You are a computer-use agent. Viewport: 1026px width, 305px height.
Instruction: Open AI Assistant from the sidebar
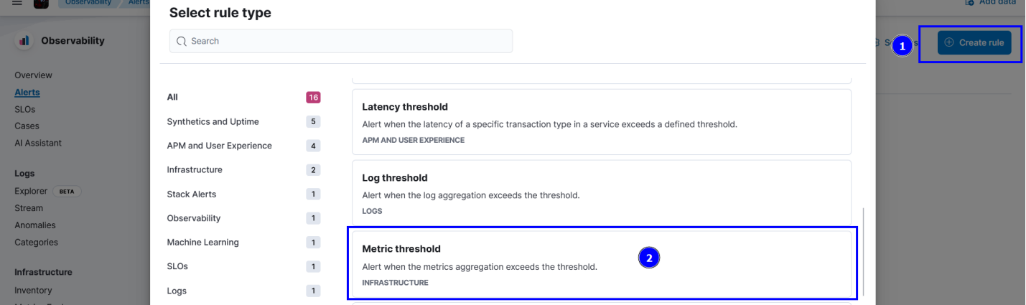38,143
